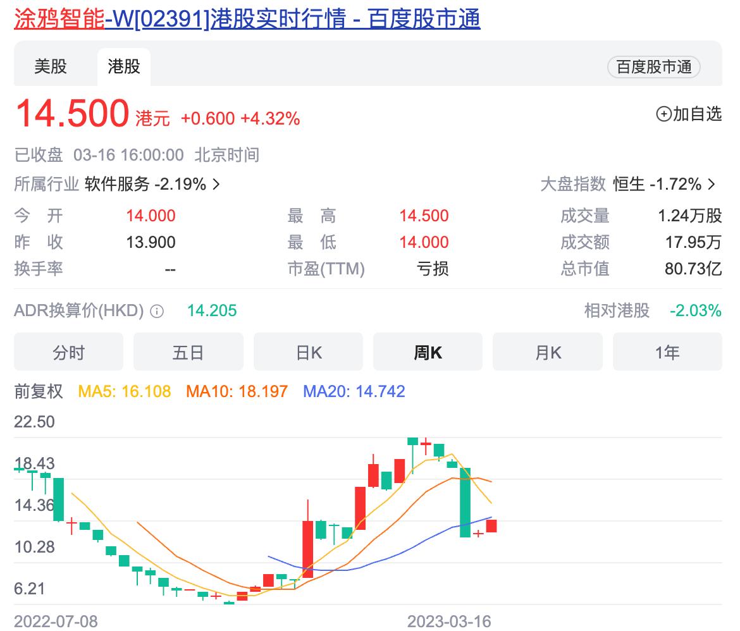Switch to the 美股 tab
Screen dimensions: 740x631
pos(51,66)
